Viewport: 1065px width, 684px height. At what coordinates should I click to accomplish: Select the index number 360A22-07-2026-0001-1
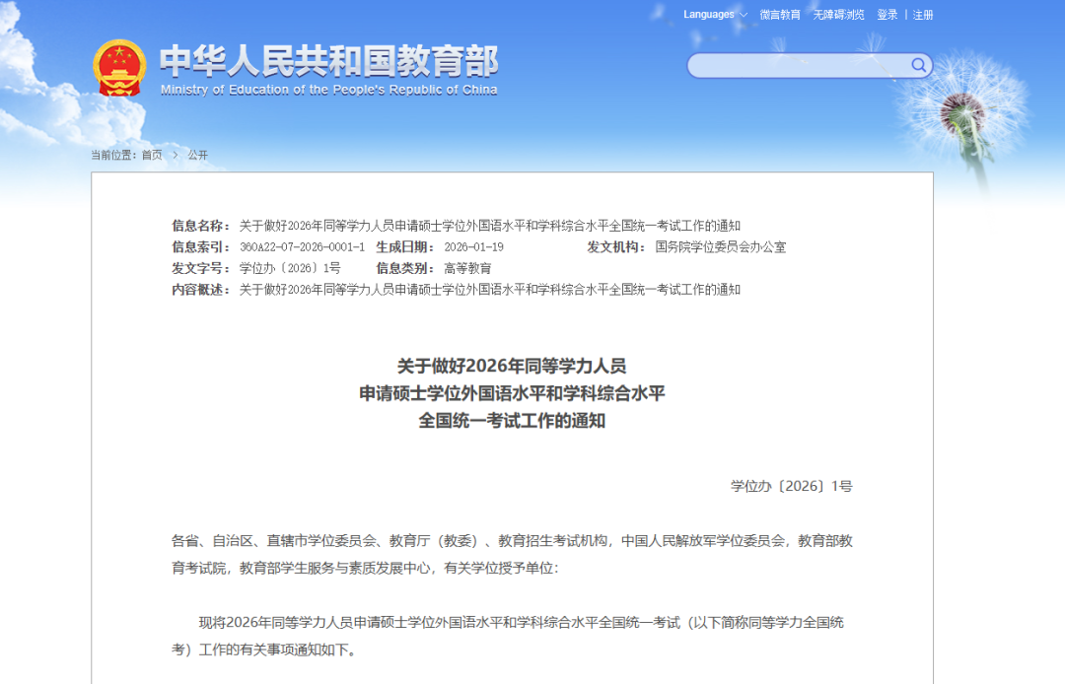coord(303,247)
